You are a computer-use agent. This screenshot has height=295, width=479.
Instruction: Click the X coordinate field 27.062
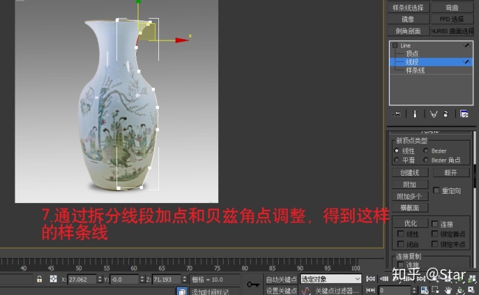[82, 279]
